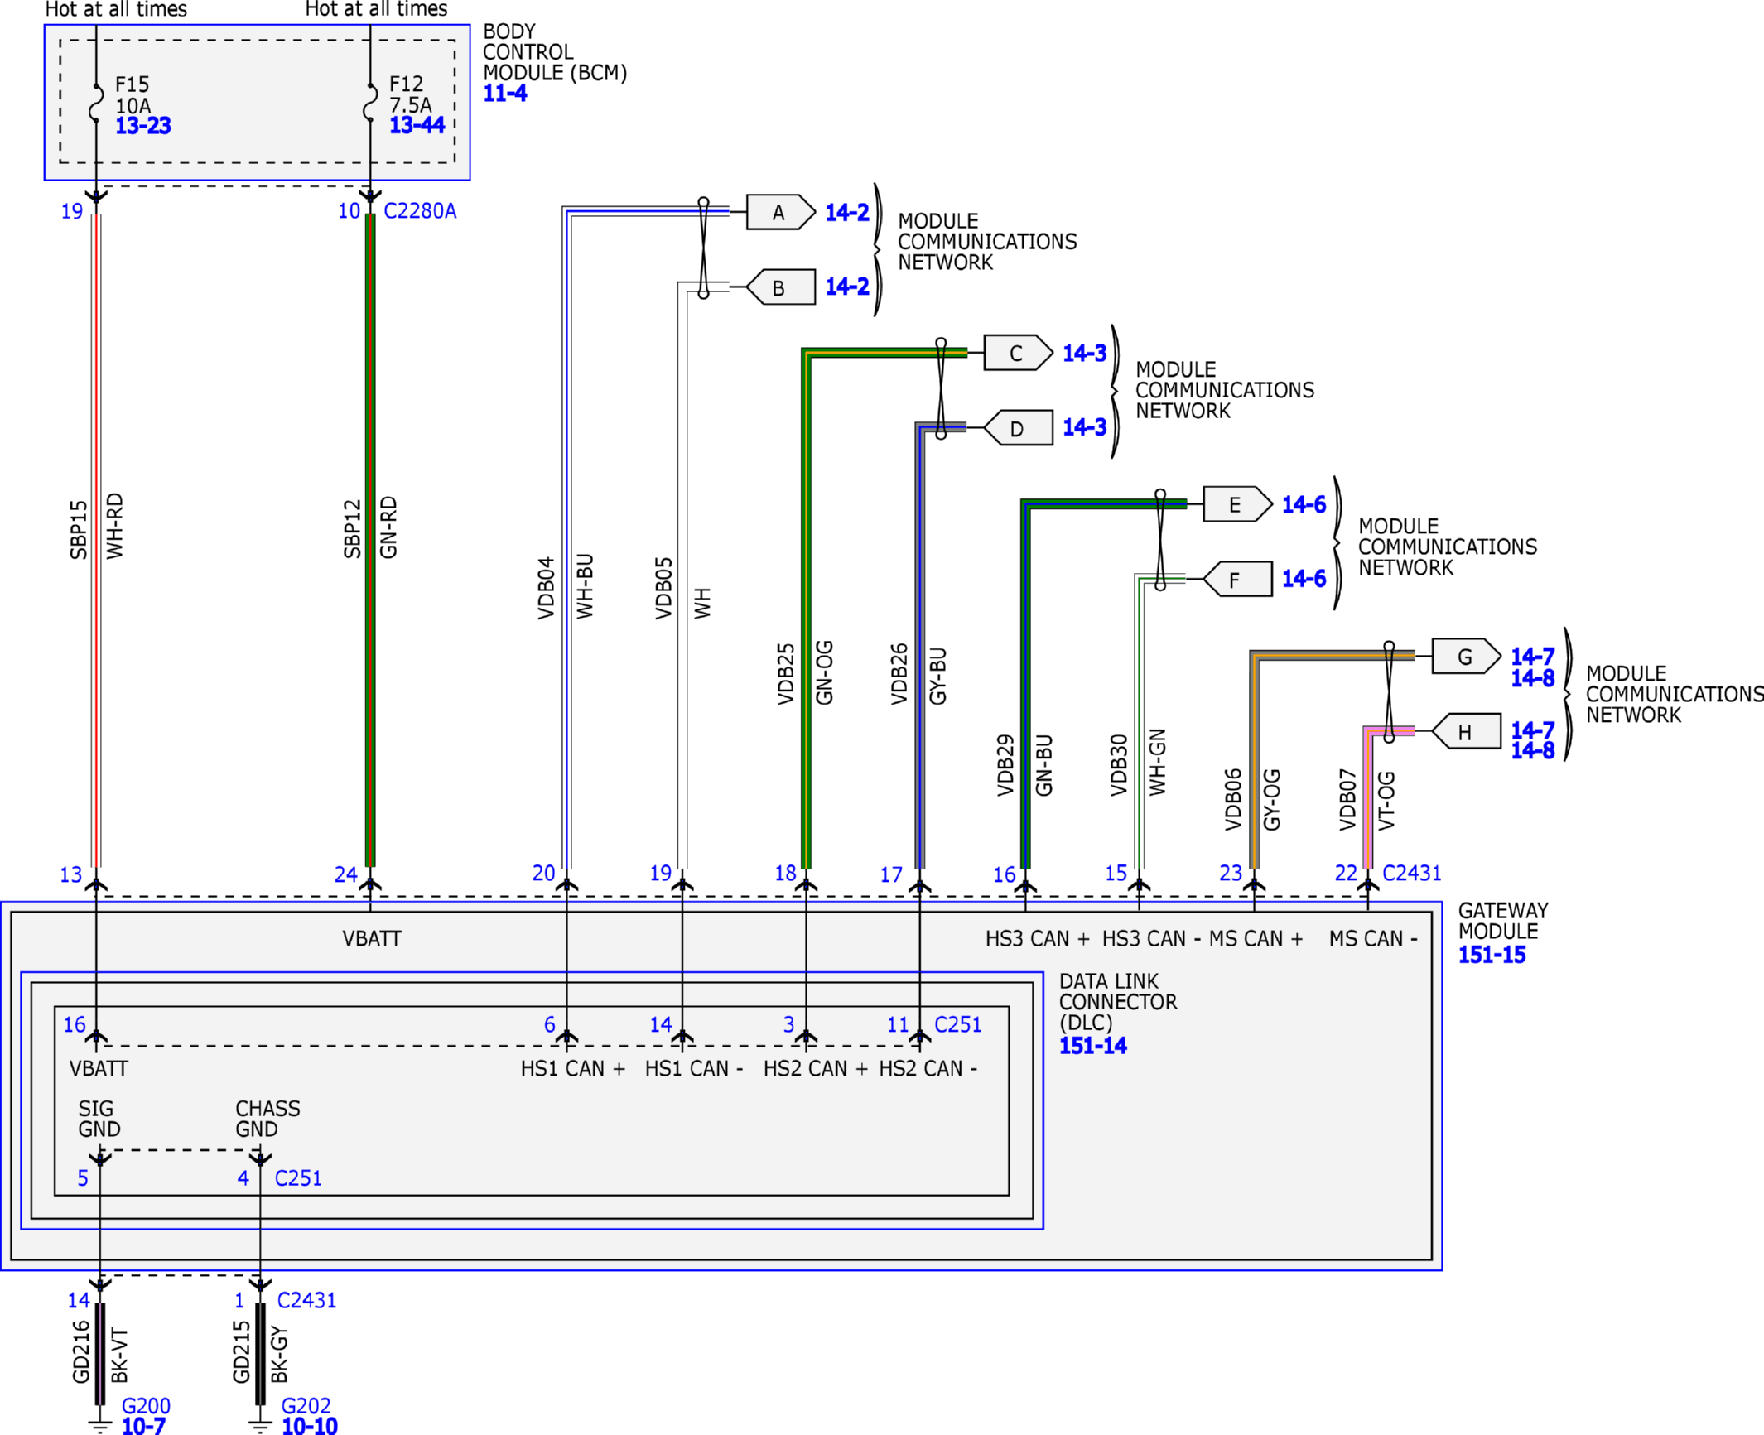Screen dimensions: 1764x1435
Task: Click the 14-6 link beside connector E
Action: tap(1304, 504)
